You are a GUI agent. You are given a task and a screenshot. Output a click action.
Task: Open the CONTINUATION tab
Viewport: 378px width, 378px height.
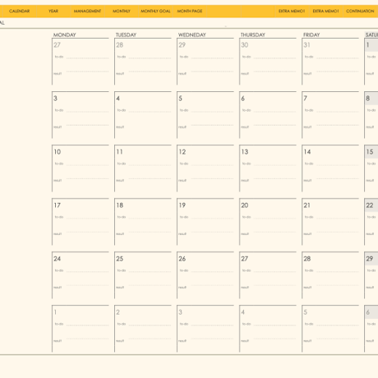coord(360,12)
